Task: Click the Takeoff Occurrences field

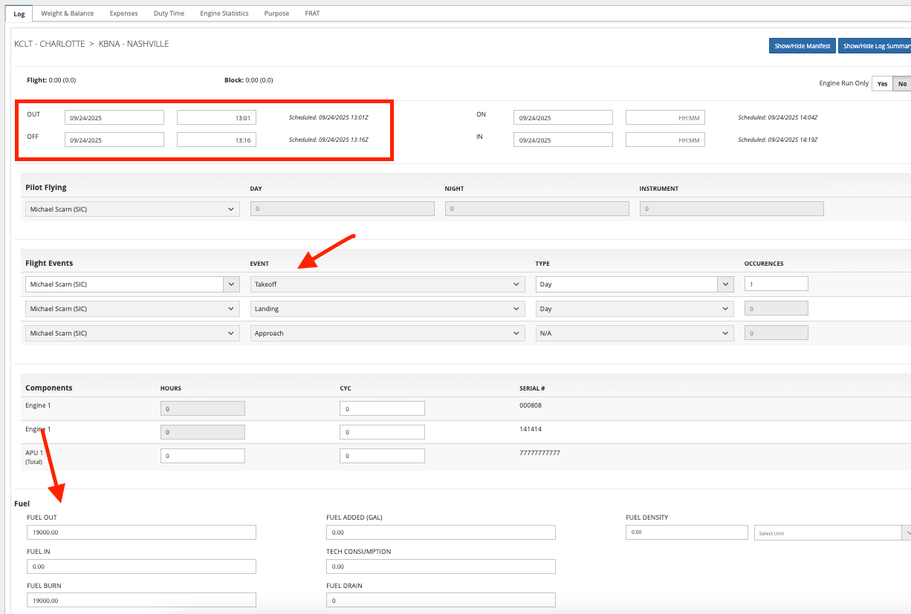Action: click(x=776, y=284)
